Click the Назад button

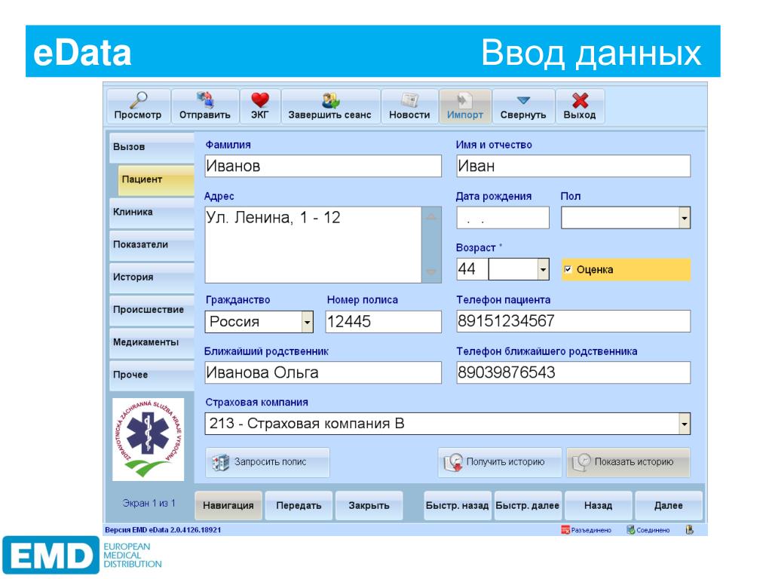click(598, 506)
